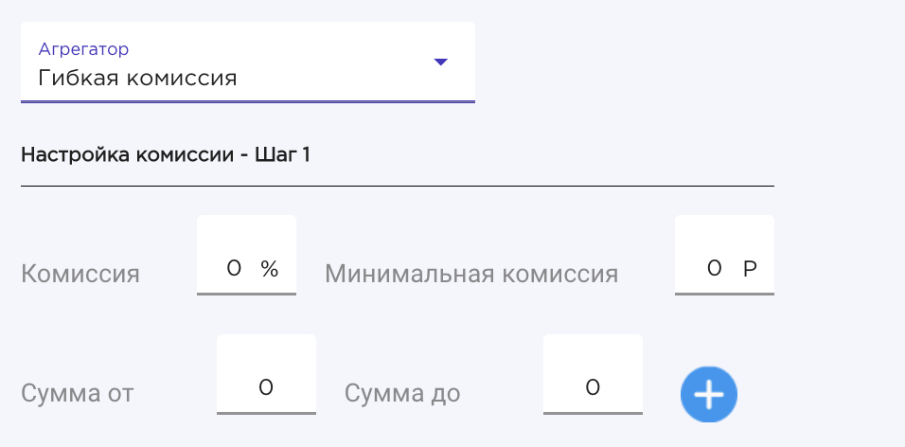Image resolution: width=905 pixels, height=447 pixels.
Task: Click the zero value in Сумма до box
Action: point(593,387)
